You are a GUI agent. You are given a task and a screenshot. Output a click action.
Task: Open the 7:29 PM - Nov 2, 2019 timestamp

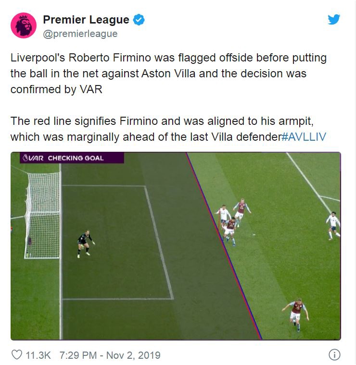[x=110, y=355]
